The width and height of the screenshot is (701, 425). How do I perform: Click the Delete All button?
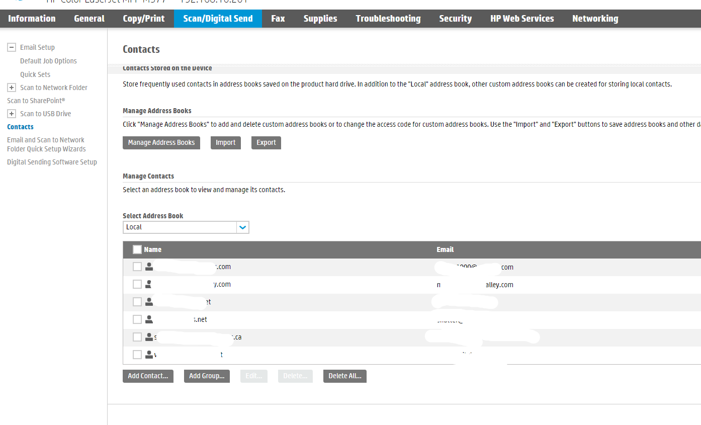point(344,376)
